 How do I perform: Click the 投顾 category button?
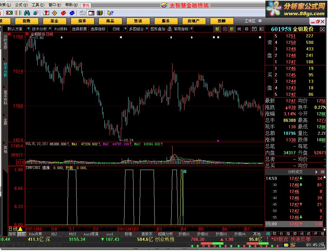click(221, 21)
